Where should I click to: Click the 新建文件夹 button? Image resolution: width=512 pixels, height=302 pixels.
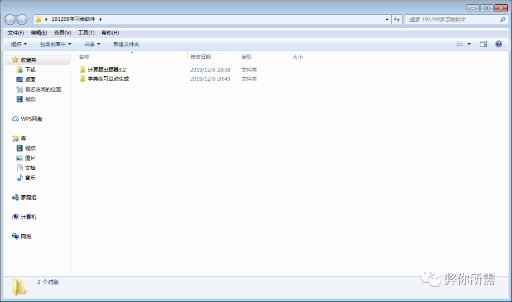[x=126, y=44]
